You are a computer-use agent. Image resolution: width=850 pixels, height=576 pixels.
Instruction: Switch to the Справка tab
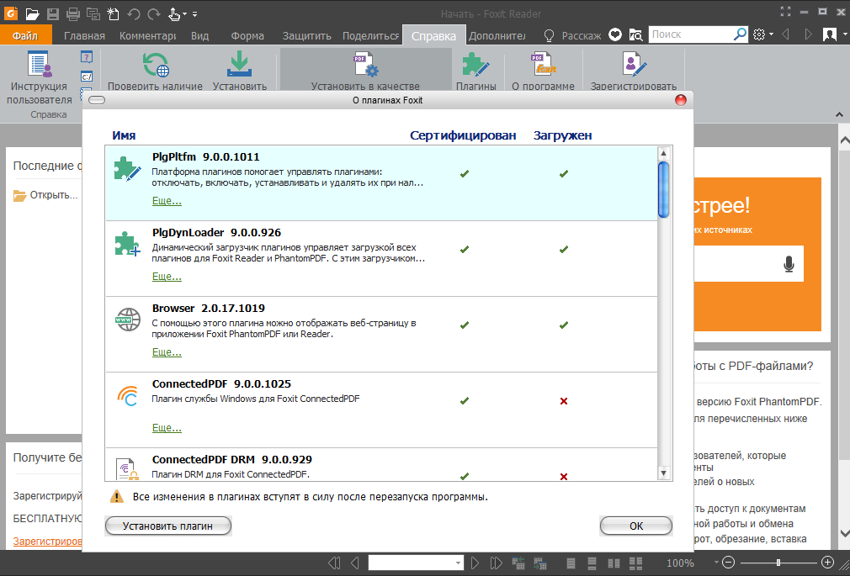coord(433,36)
